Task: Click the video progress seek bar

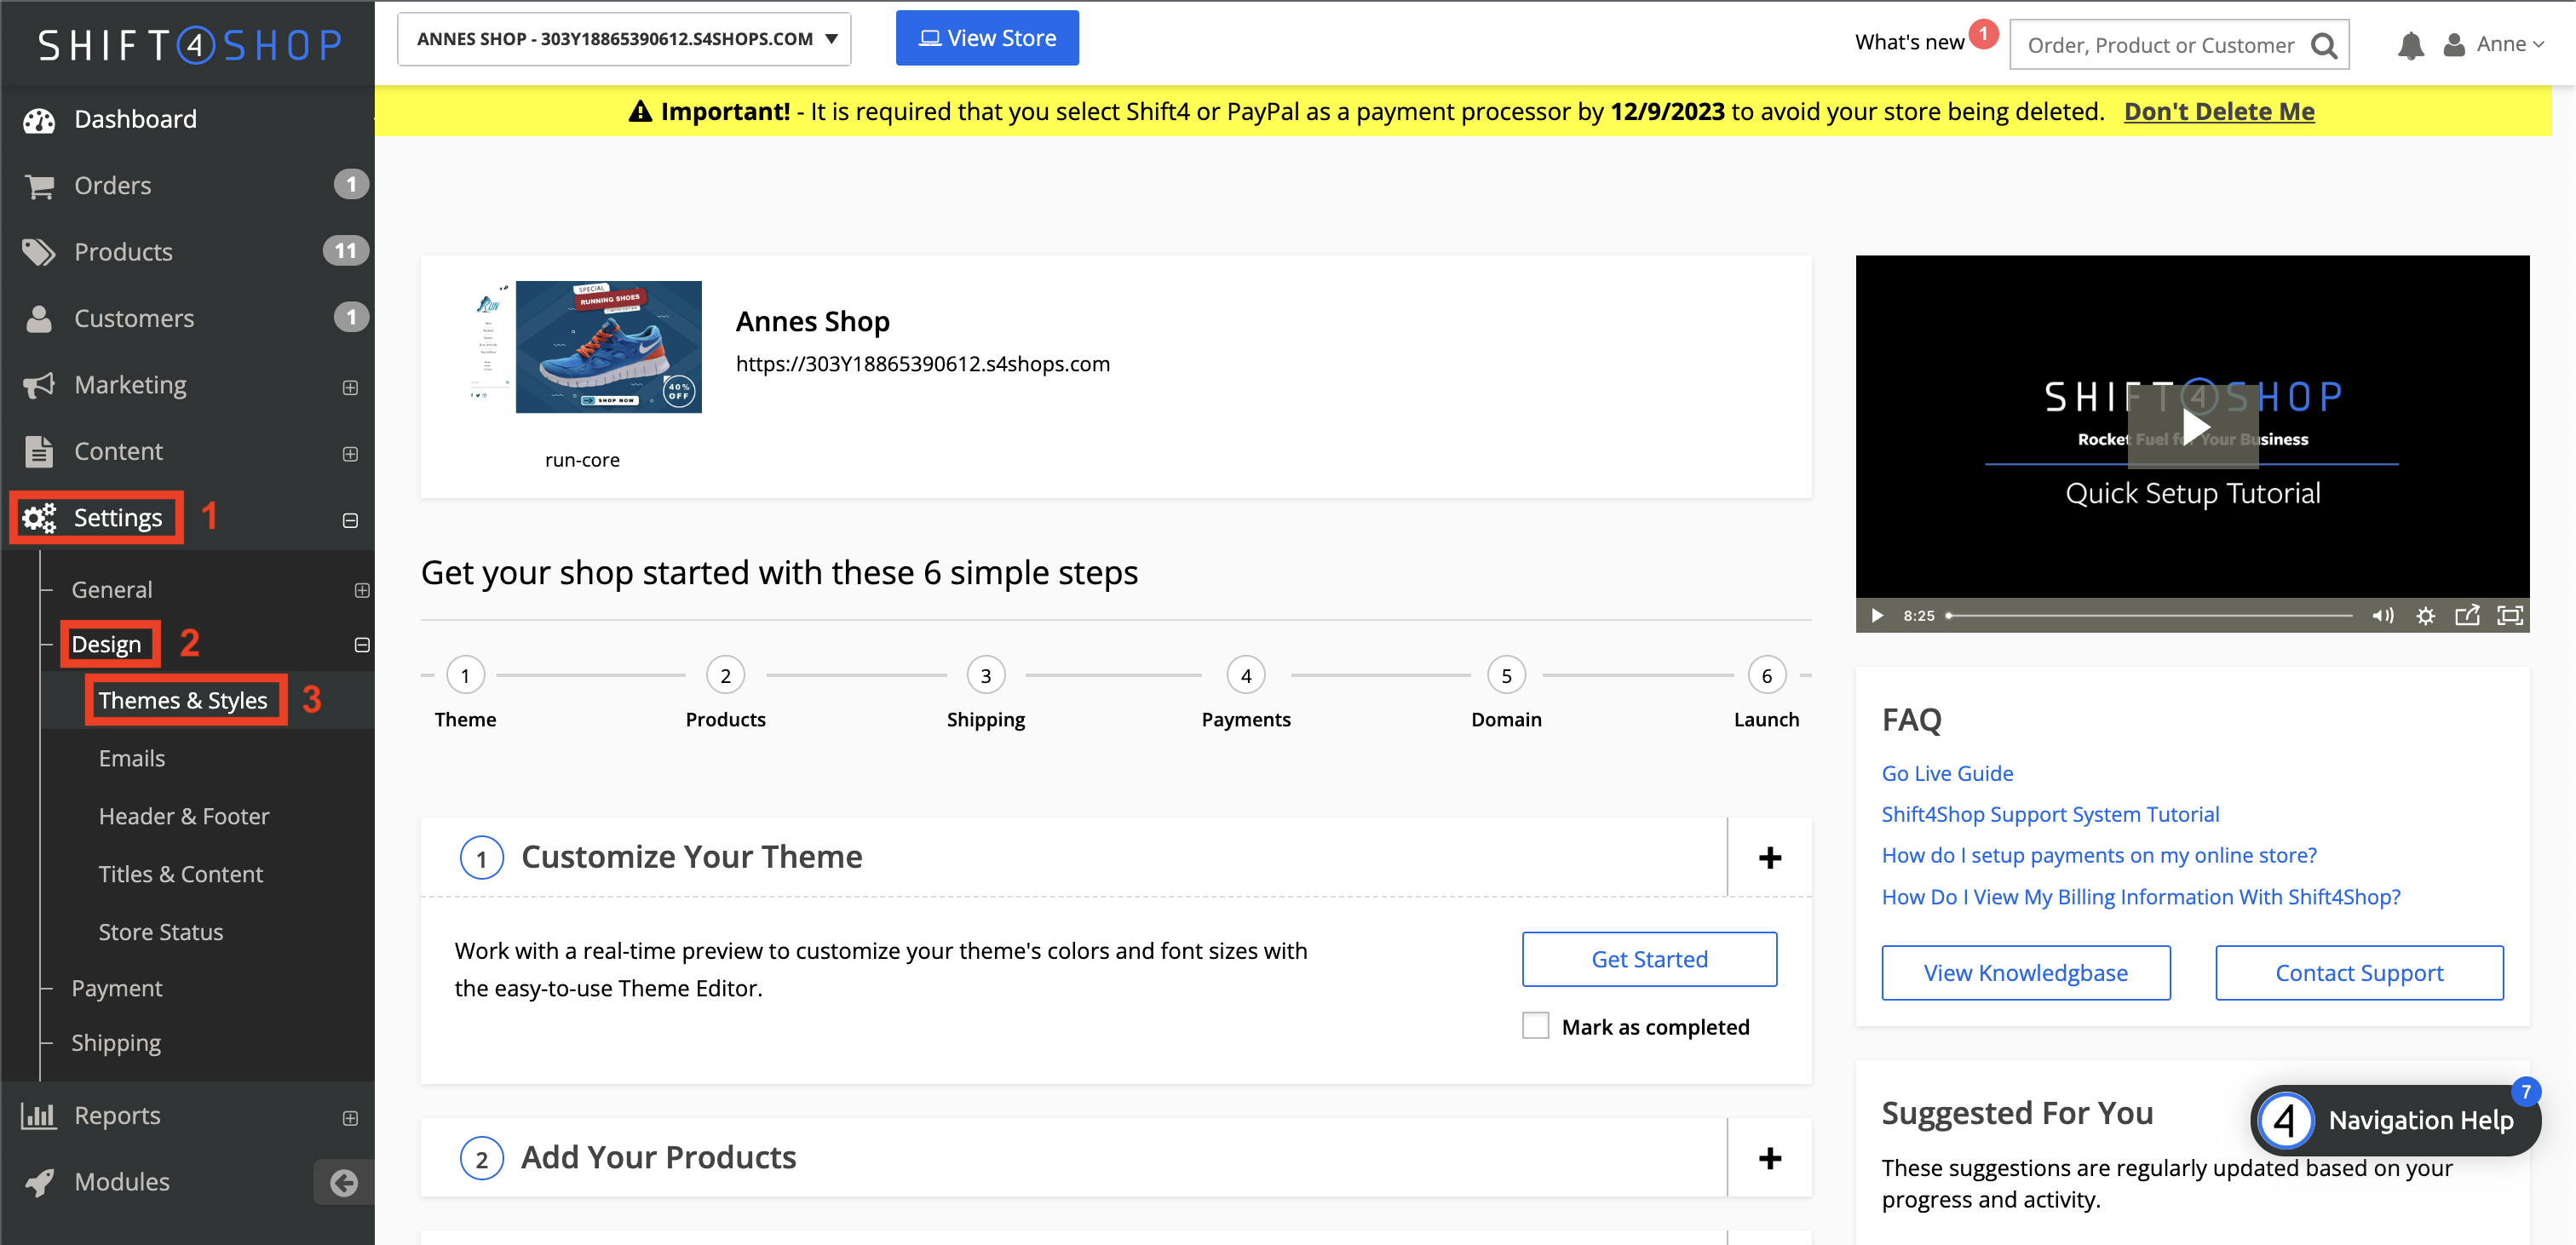Action: (2150, 615)
